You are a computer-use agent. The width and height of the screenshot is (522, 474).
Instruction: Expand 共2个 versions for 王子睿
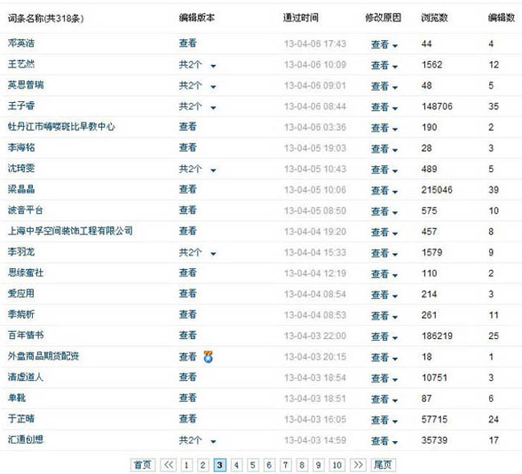point(197,106)
